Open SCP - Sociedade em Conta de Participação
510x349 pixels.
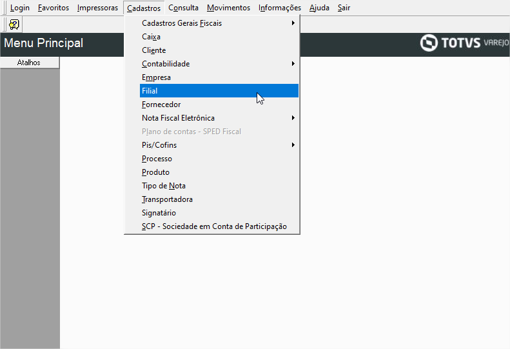pyautogui.click(x=219, y=226)
